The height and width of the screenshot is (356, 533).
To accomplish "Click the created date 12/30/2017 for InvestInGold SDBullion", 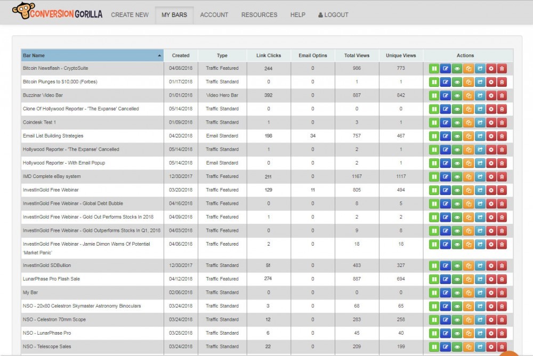I will pos(181,265).
